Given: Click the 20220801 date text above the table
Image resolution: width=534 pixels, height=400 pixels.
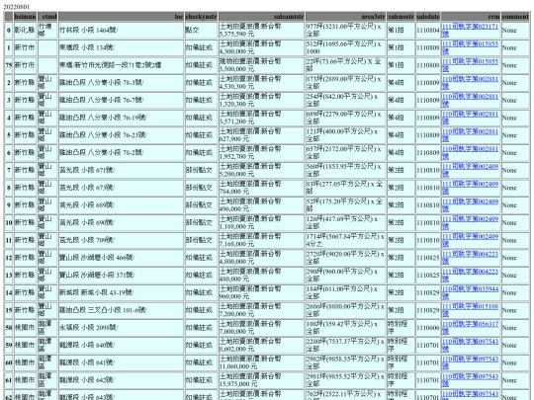Looking at the screenshot, I should point(17,7).
